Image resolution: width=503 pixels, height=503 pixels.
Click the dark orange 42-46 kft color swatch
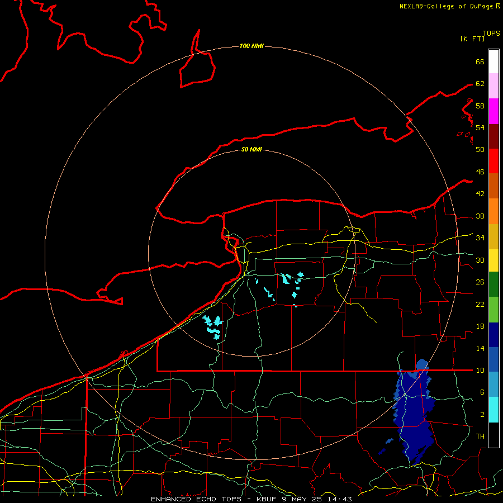[493, 186]
